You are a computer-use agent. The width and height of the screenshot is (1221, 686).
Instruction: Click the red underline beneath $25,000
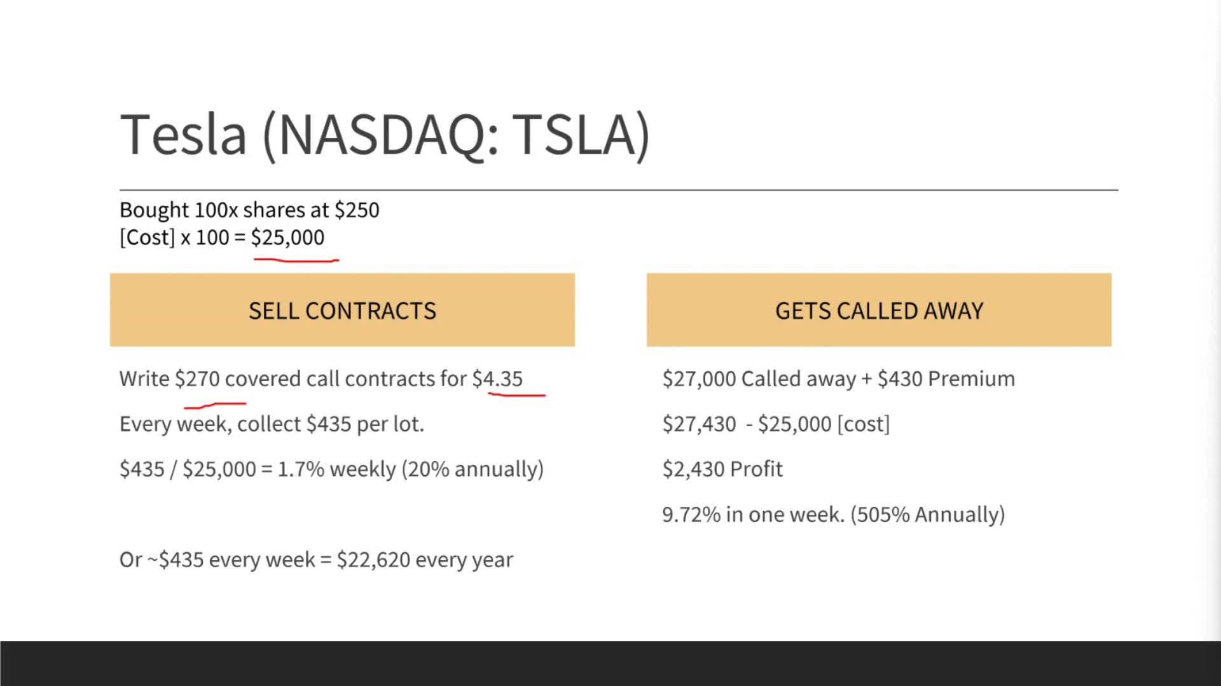(x=296, y=259)
